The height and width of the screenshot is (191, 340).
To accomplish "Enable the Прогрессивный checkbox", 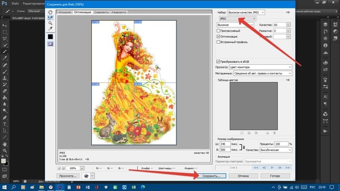I will pyautogui.click(x=218, y=31).
